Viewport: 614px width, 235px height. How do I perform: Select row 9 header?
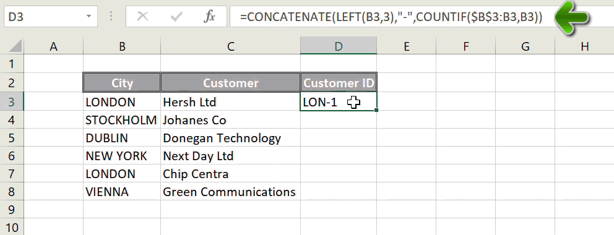click(x=12, y=210)
